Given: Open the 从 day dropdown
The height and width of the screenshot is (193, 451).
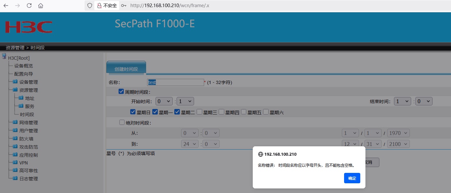Looking at the screenshot, I should 373,133.
